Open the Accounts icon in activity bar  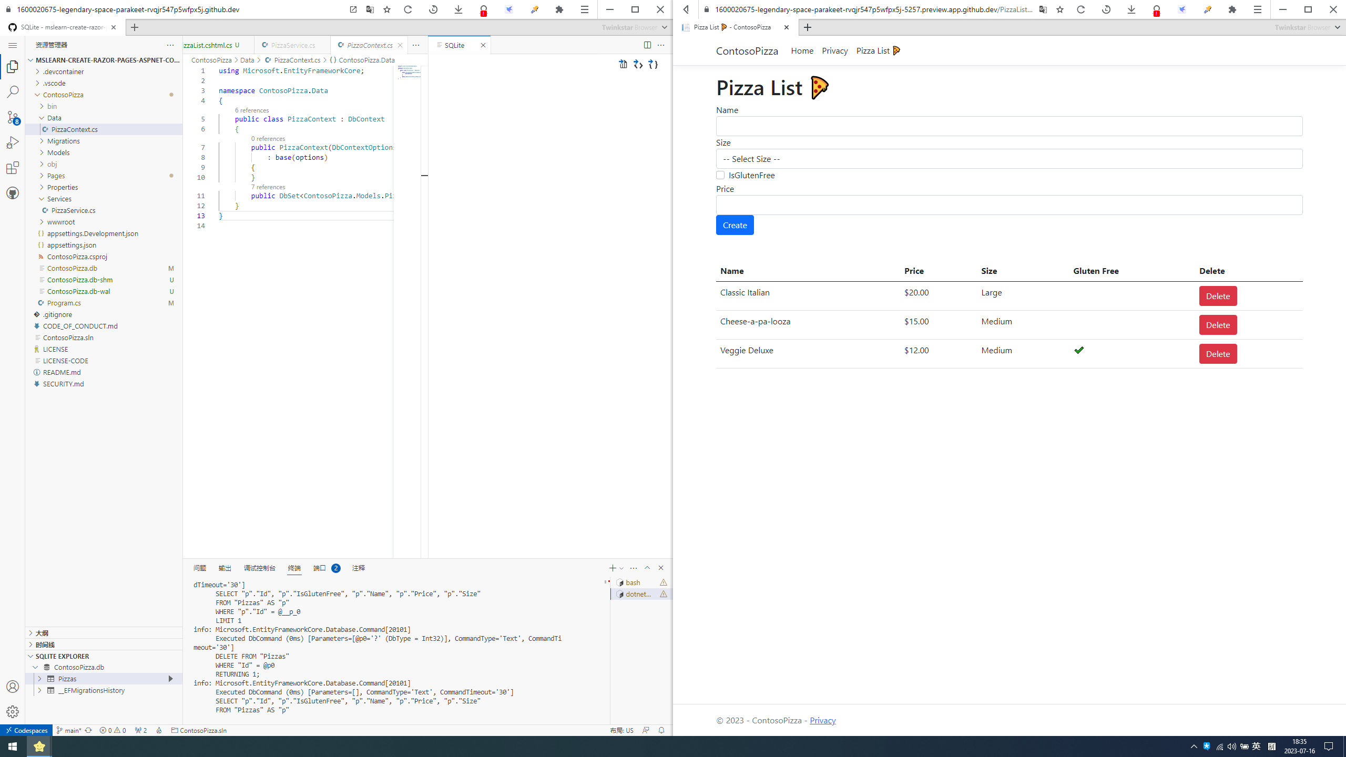[x=13, y=687]
